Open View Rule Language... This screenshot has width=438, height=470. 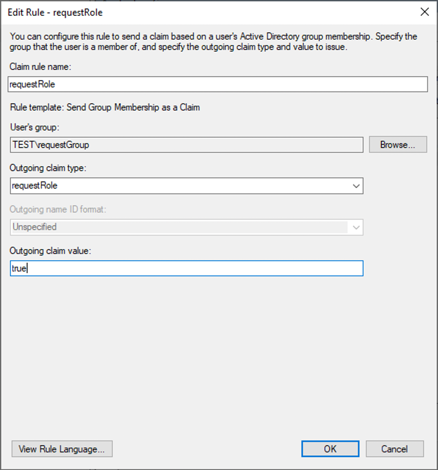pyautogui.click(x=62, y=449)
